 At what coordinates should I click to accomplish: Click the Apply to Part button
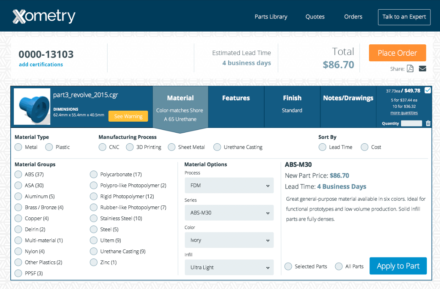398,266
